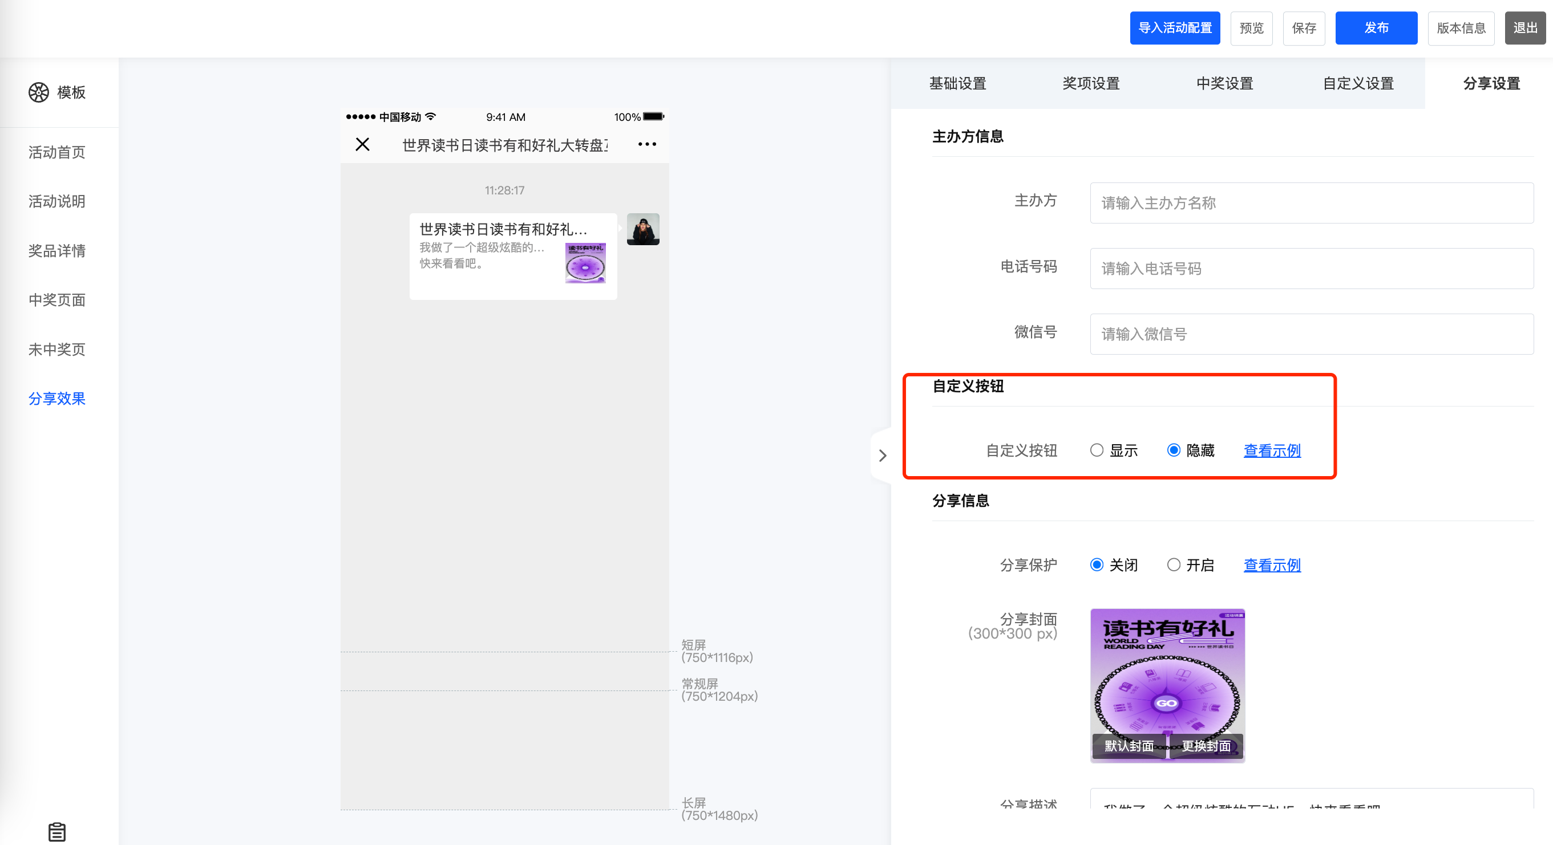This screenshot has width=1553, height=845.
Task: Focus the 主办方 name input field
Action: 1311,203
